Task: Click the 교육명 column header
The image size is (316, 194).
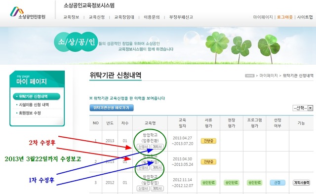Action: pos(150,123)
